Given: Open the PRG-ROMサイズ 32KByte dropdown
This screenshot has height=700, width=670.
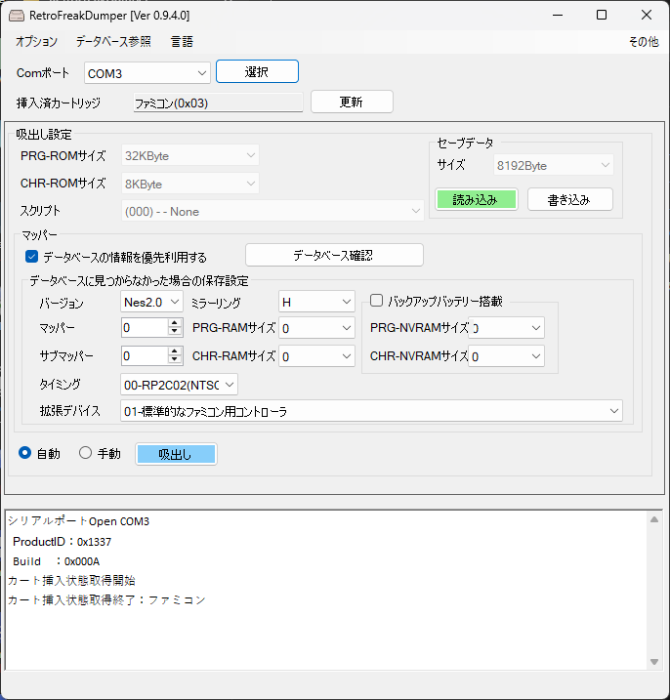Looking at the screenshot, I should tap(189, 156).
